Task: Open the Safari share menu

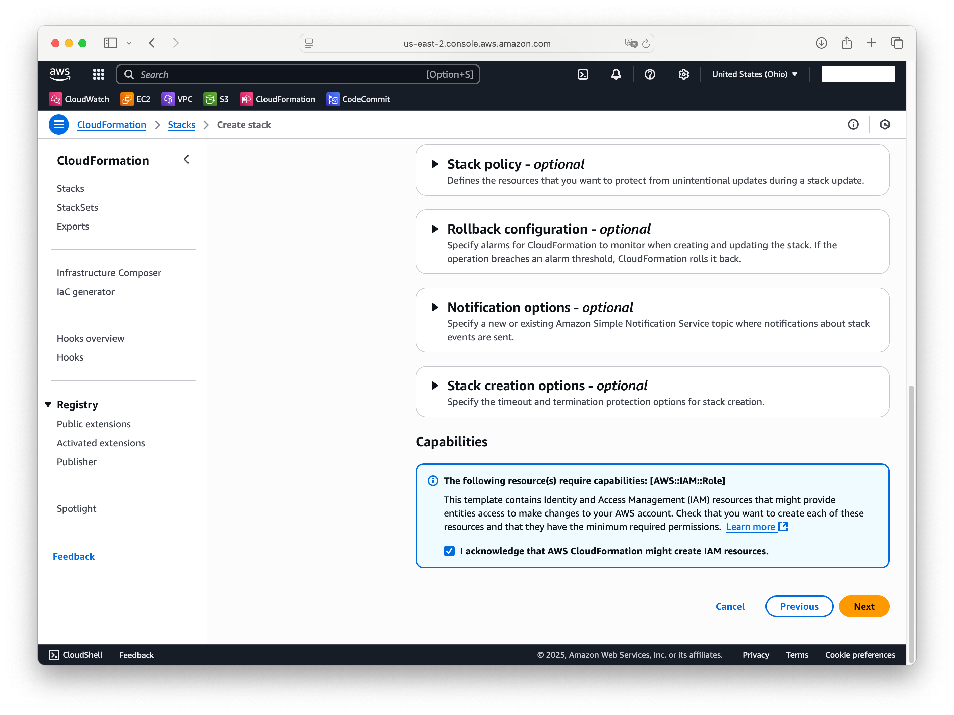Action: coord(846,43)
